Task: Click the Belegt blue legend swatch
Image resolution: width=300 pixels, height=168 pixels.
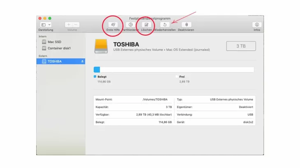Action: (x=95, y=77)
